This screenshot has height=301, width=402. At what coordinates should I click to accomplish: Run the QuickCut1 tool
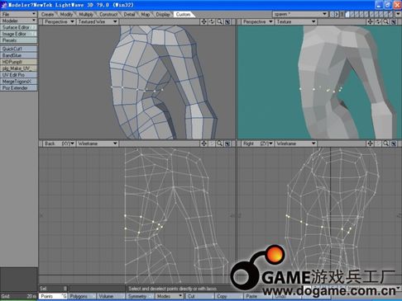pyautogui.click(x=18, y=49)
